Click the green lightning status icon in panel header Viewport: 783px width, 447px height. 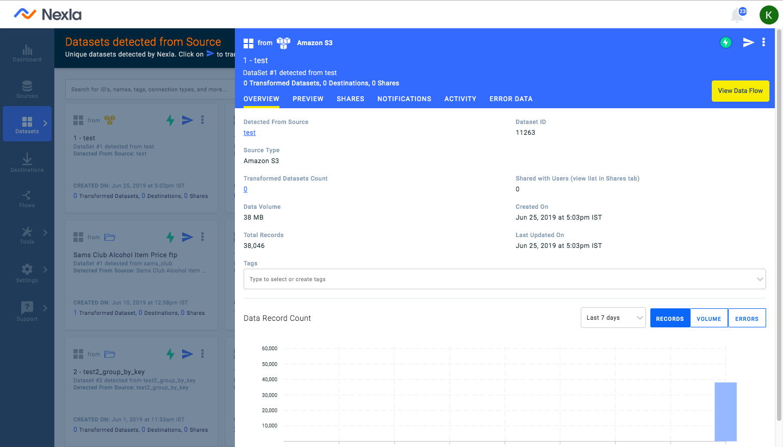pos(726,42)
